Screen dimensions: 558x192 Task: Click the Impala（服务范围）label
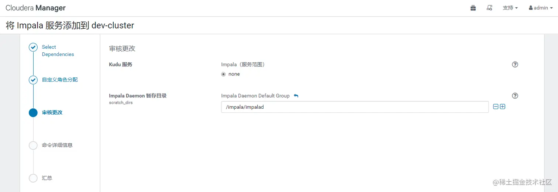[243, 64]
